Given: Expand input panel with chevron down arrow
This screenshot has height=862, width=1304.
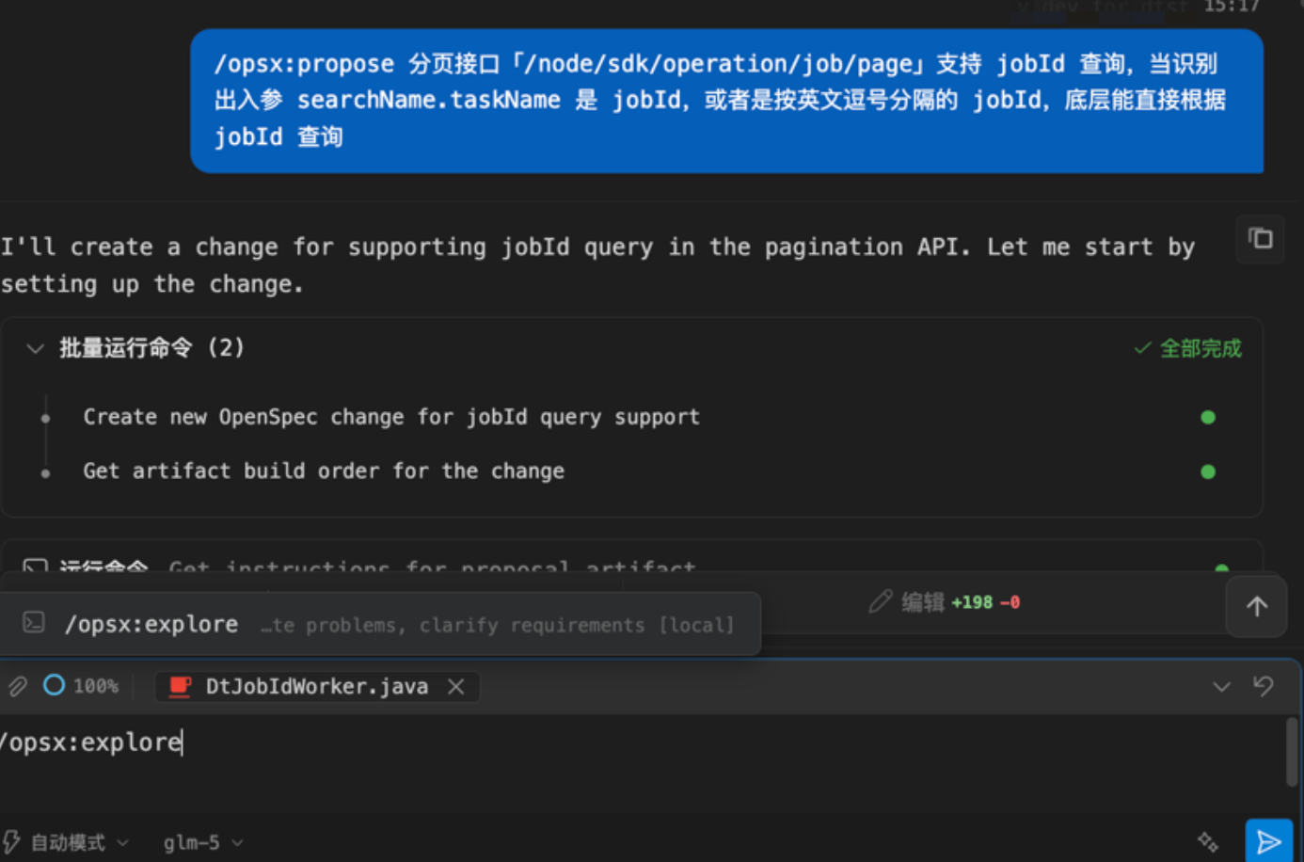Looking at the screenshot, I should [1221, 687].
